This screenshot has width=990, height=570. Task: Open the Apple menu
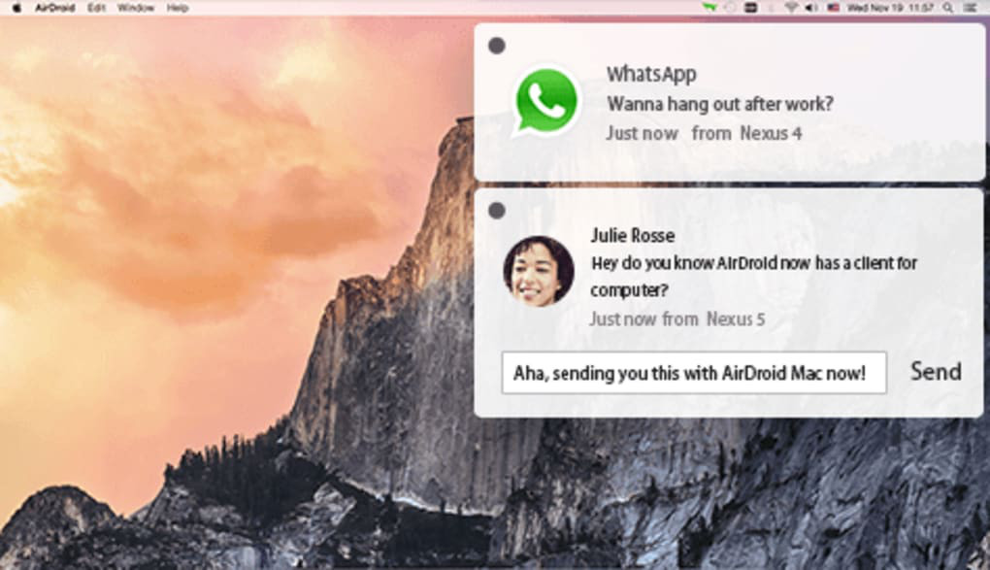[x=16, y=8]
